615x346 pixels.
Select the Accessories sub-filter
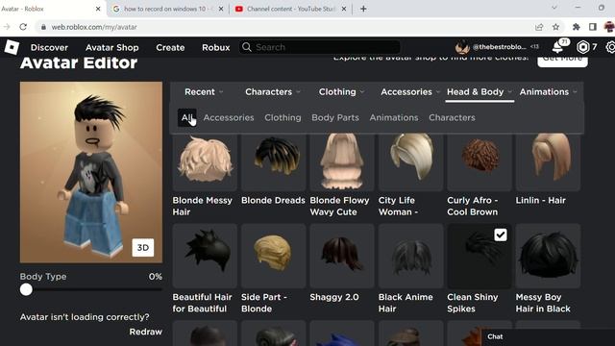click(x=229, y=117)
